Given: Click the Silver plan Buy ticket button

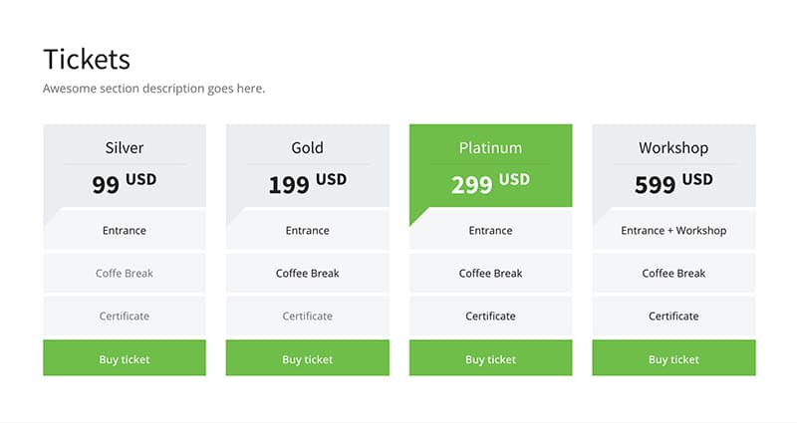Looking at the screenshot, I should coord(125,358).
